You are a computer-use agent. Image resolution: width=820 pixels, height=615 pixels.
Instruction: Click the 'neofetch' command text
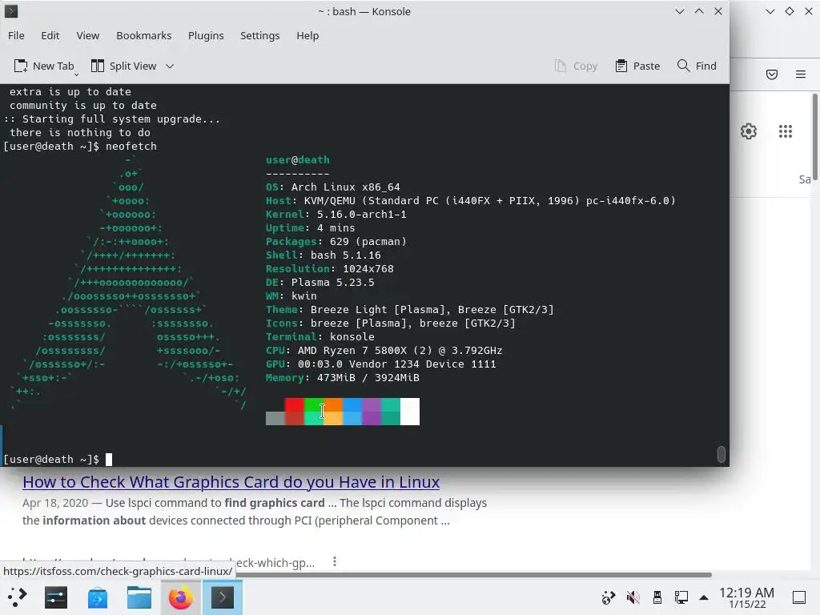click(131, 147)
